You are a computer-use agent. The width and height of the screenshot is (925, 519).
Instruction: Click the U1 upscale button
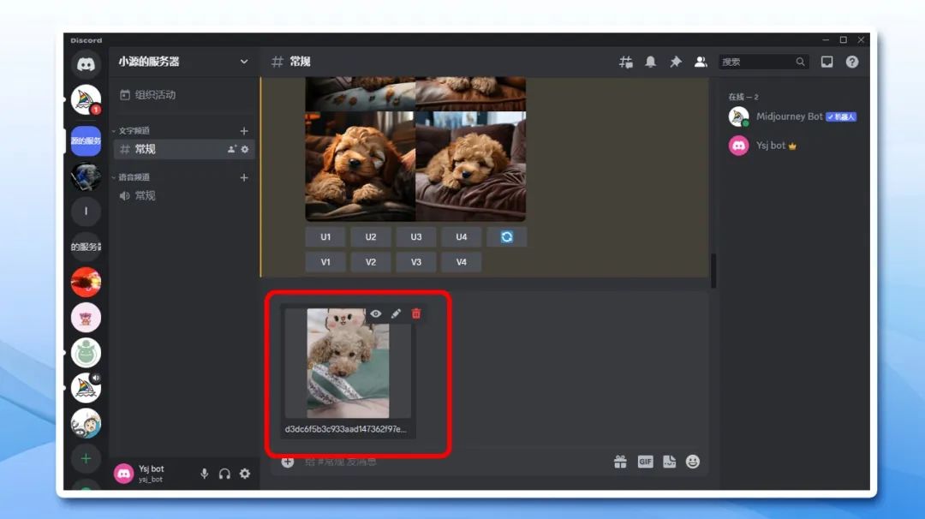325,237
